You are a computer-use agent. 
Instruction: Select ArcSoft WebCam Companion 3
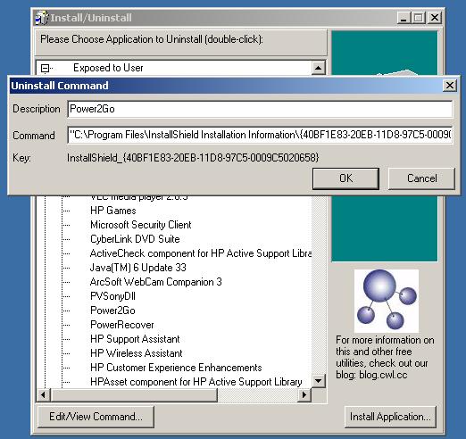pos(156,282)
